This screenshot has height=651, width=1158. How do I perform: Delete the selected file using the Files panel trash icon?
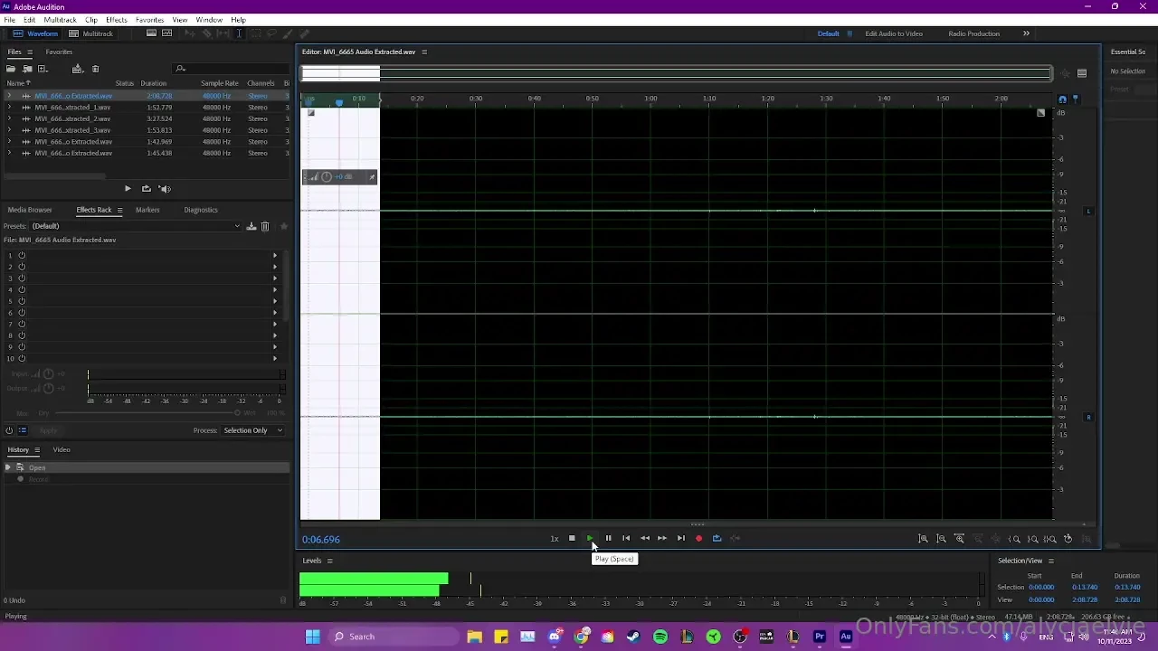click(95, 69)
